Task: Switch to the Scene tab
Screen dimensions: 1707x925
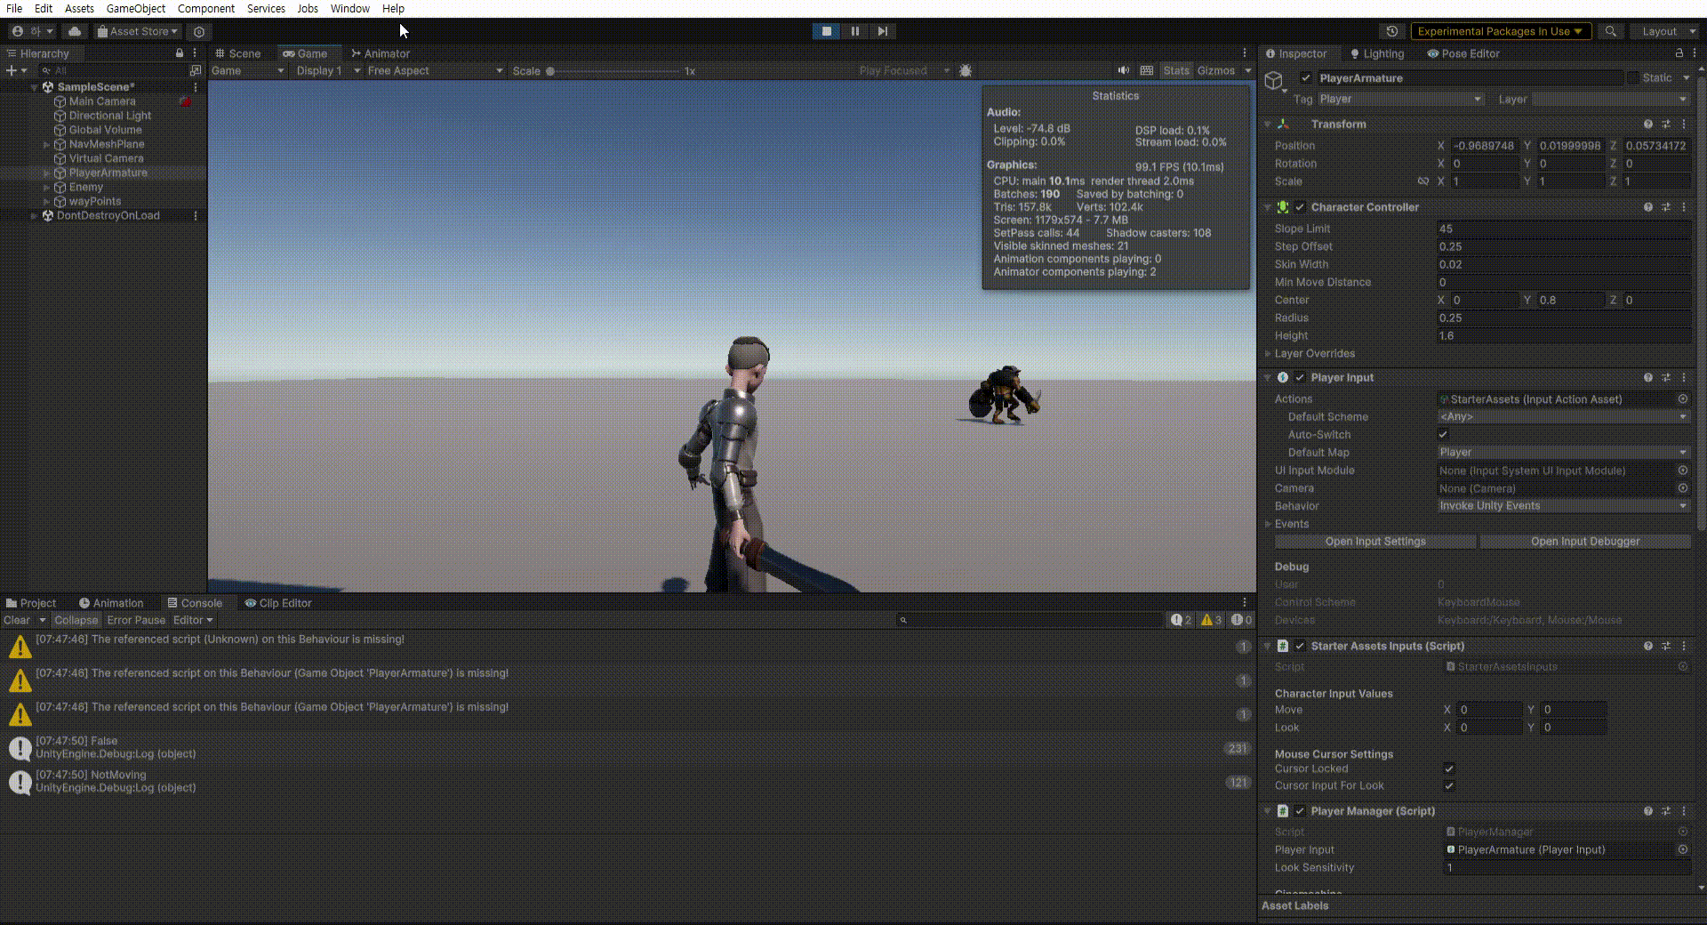Action: 237,53
